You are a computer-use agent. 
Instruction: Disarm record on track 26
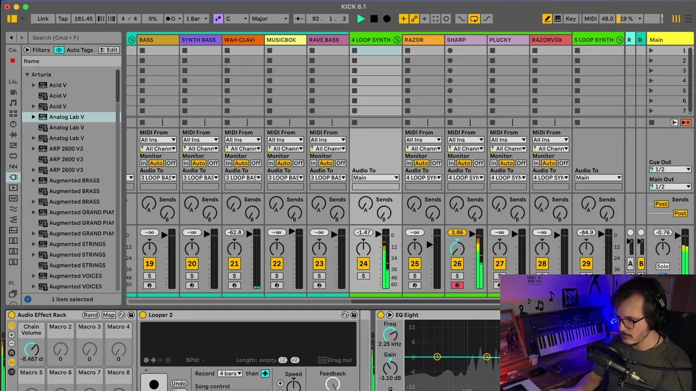pyautogui.click(x=457, y=285)
